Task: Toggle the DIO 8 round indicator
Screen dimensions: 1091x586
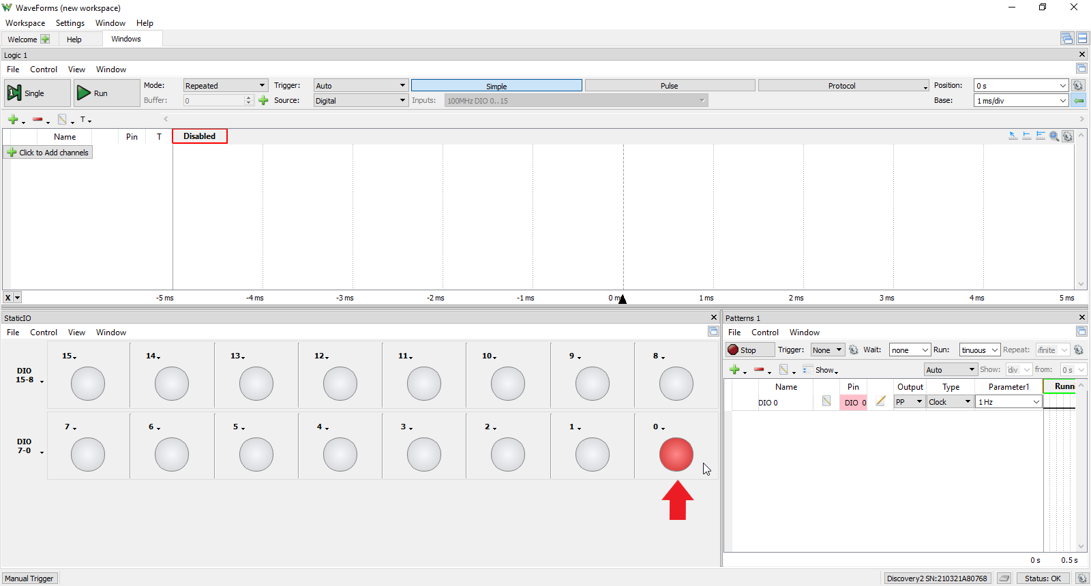Action: pyautogui.click(x=676, y=384)
